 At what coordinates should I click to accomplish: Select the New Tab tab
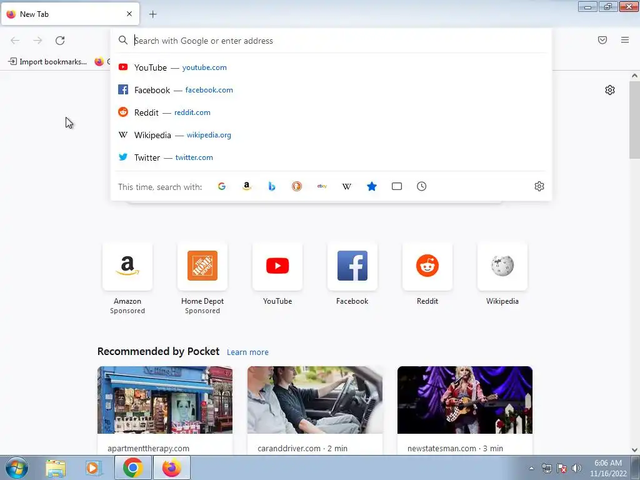pyautogui.click(x=70, y=14)
